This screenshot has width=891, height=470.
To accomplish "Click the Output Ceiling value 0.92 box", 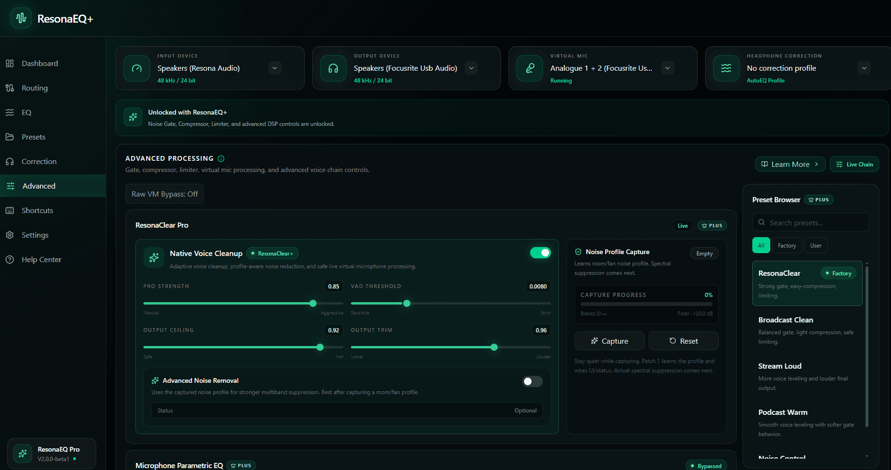I will click(333, 330).
